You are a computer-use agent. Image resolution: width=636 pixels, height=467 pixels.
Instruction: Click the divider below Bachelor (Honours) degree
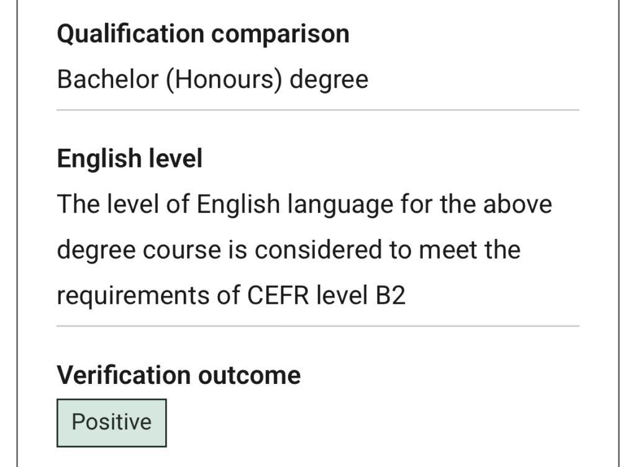[317, 110]
